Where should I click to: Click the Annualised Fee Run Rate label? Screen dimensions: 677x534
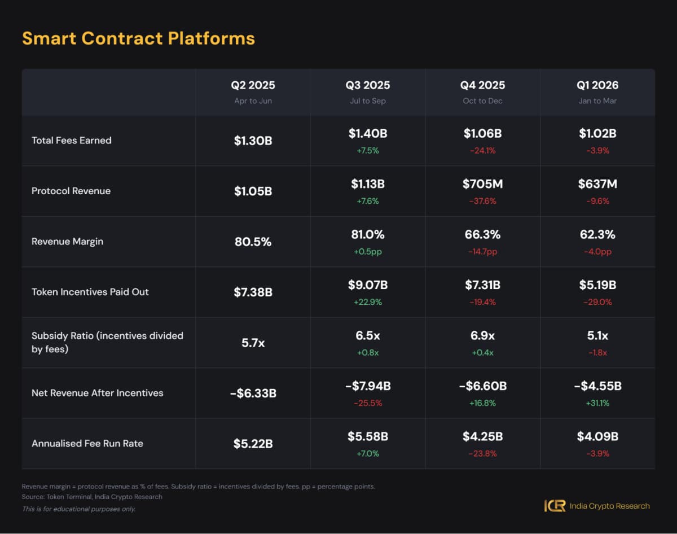point(87,444)
